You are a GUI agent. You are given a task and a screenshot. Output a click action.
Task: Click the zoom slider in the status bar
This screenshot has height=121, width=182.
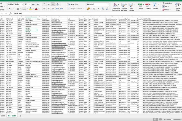172,119
